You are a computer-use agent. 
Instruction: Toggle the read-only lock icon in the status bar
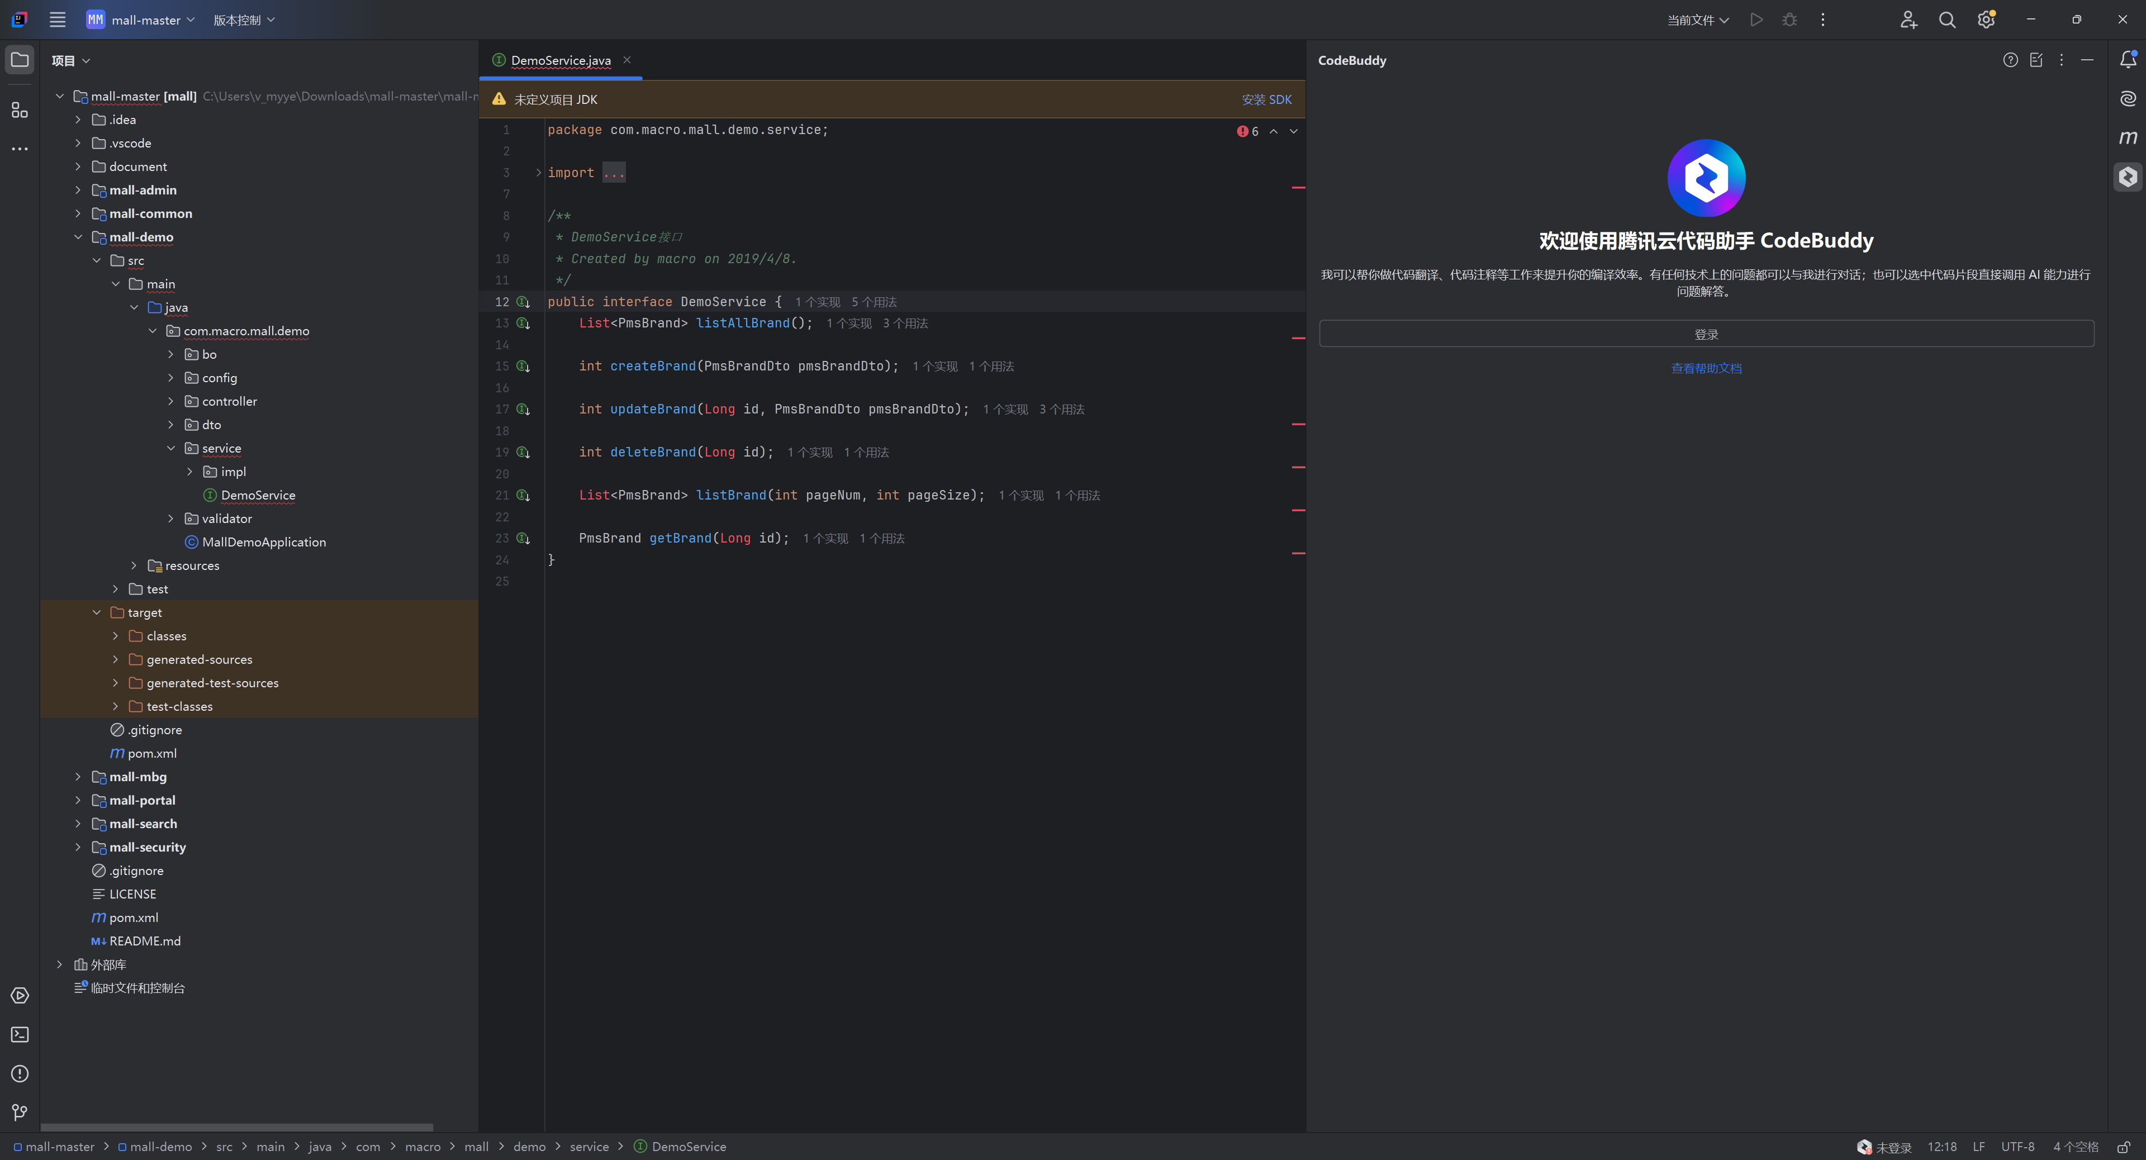(2124, 1147)
